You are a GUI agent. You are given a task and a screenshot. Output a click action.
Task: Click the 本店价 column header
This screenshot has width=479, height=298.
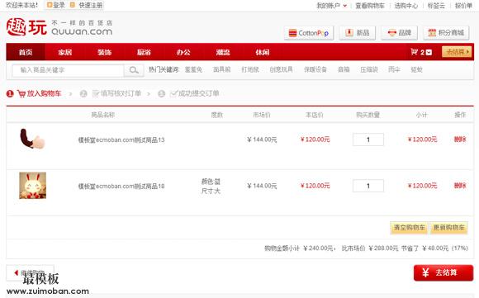tap(315, 115)
